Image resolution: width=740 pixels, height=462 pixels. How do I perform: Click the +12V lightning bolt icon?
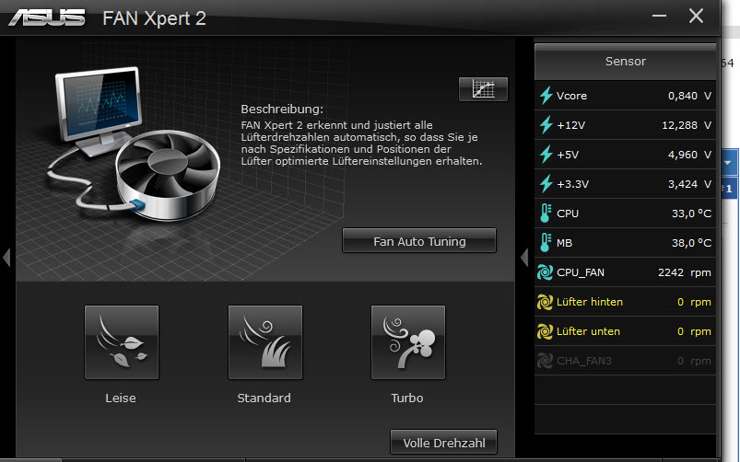[546, 125]
